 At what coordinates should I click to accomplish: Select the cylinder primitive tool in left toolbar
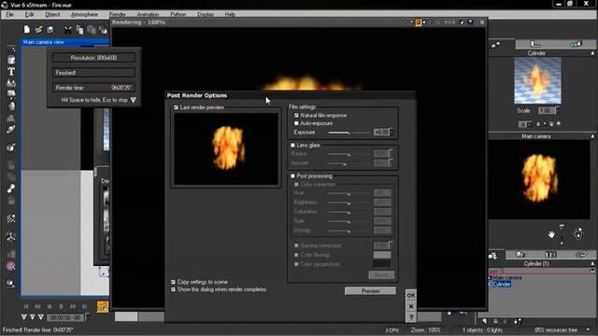(x=11, y=60)
